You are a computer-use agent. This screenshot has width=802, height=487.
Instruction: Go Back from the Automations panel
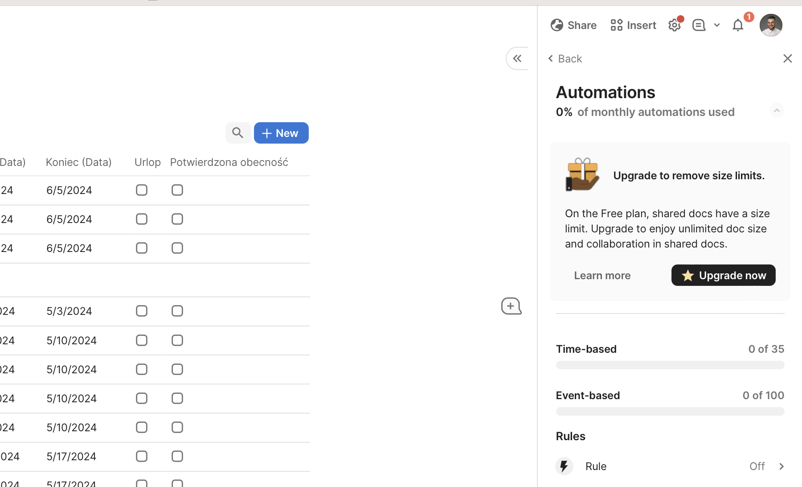point(565,59)
